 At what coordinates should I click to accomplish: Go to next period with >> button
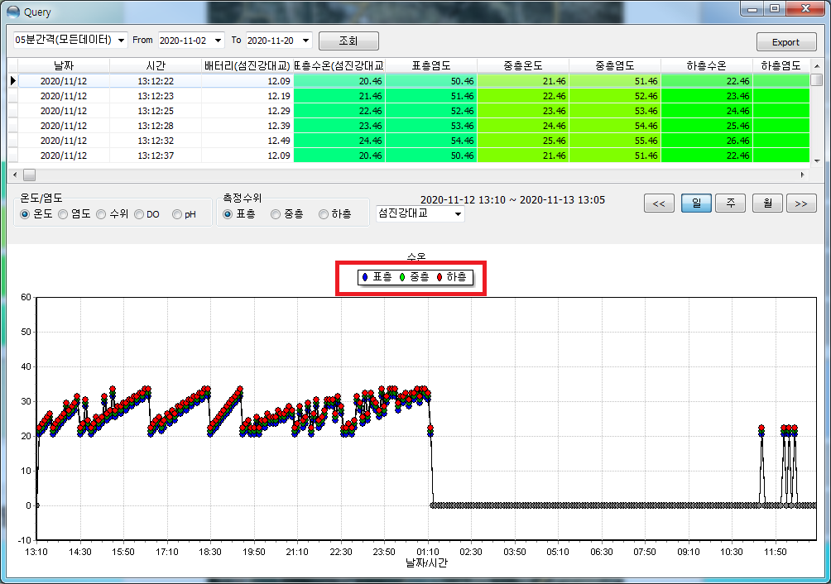pos(801,203)
